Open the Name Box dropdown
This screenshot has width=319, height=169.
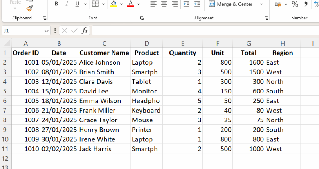pyautogui.click(x=47, y=30)
